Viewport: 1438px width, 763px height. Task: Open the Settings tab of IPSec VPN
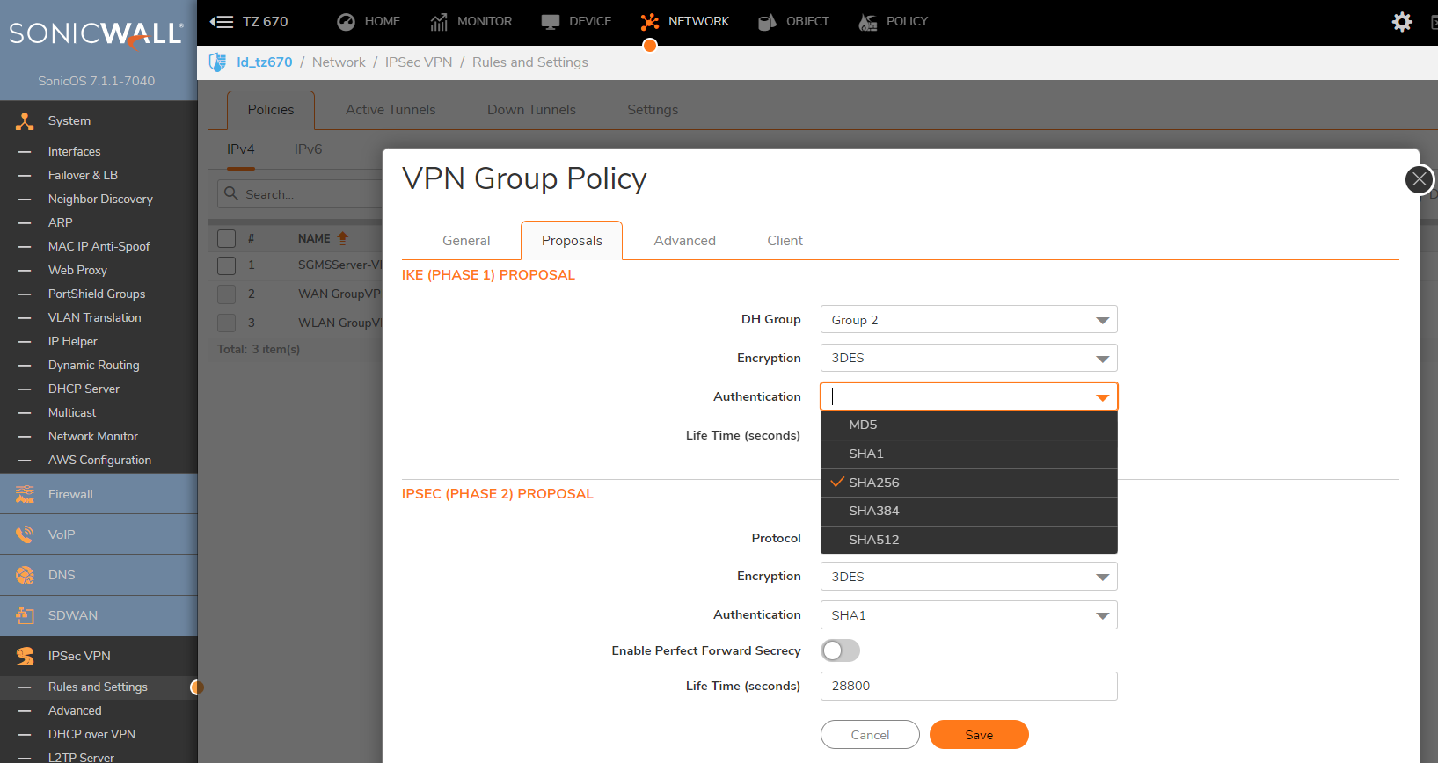click(653, 110)
